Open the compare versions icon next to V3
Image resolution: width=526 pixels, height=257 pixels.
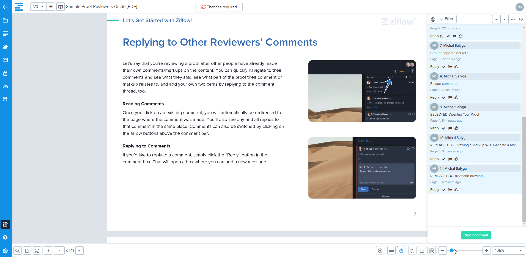click(x=61, y=7)
